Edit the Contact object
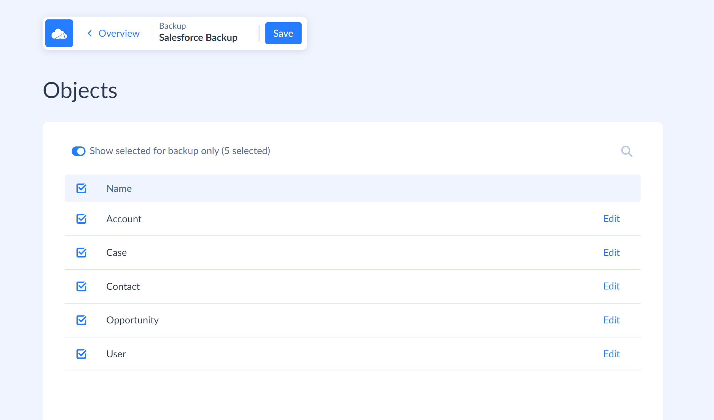Screen dimensions: 714x420 pyautogui.click(x=611, y=286)
